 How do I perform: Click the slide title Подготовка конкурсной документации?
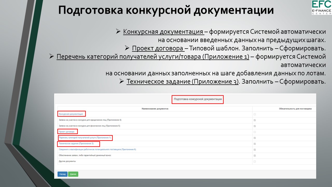tap(166, 10)
